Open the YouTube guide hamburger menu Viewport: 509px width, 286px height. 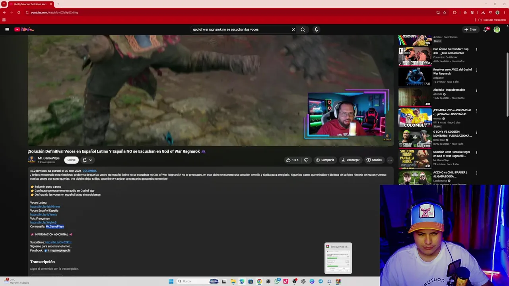[7, 29]
